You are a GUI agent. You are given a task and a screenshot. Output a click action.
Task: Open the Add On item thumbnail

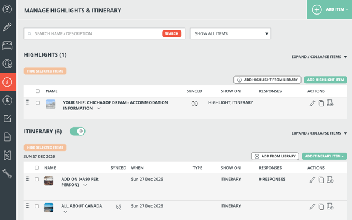pyautogui.click(x=49, y=181)
